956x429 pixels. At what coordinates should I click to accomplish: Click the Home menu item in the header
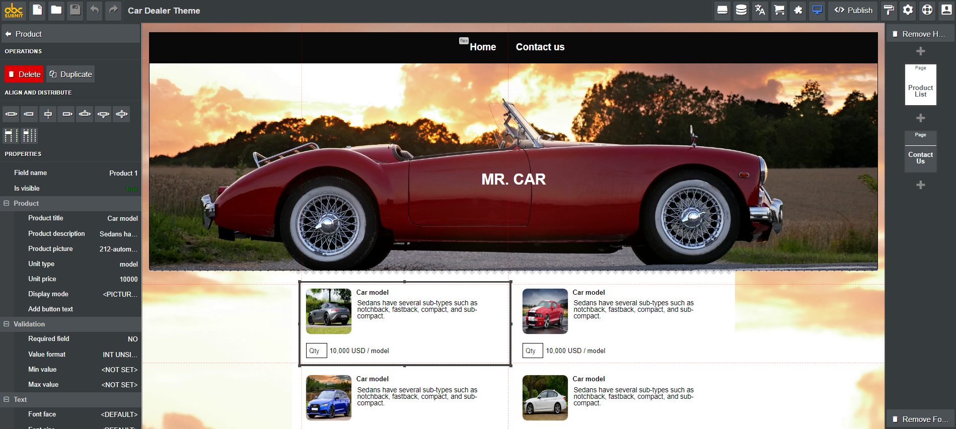(483, 47)
